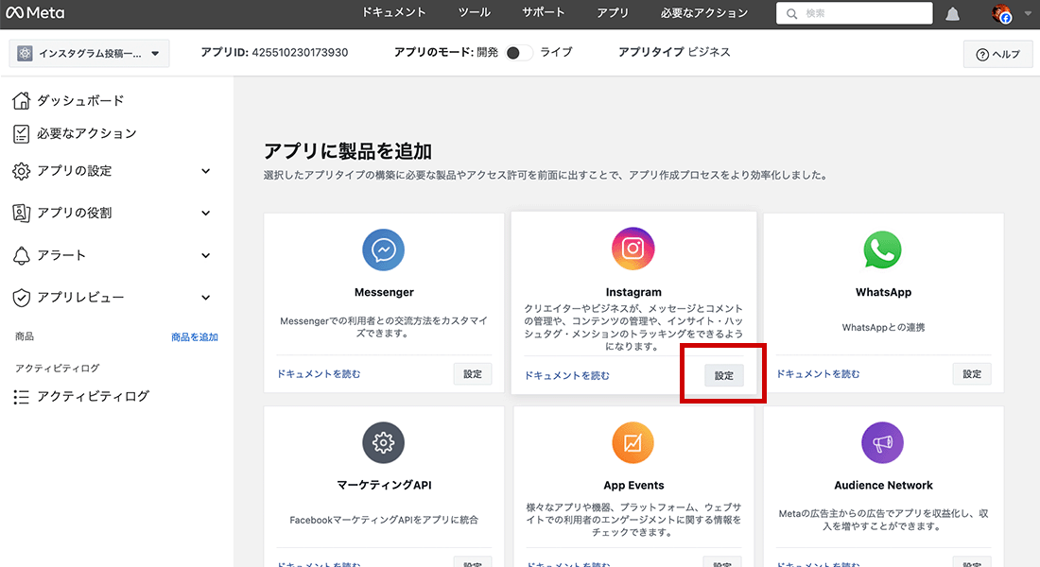The height and width of the screenshot is (567, 1040).
Task: Click the help question mark icon
Action: (982, 55)
